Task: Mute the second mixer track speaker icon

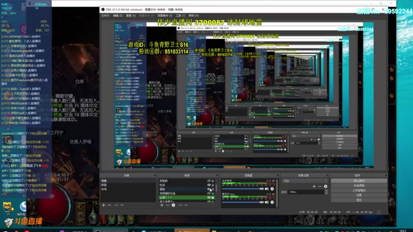Action: (x=266, y=202)
